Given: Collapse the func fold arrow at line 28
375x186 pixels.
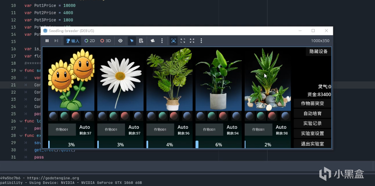Looking at the screenshot, I should pos(21,136).
